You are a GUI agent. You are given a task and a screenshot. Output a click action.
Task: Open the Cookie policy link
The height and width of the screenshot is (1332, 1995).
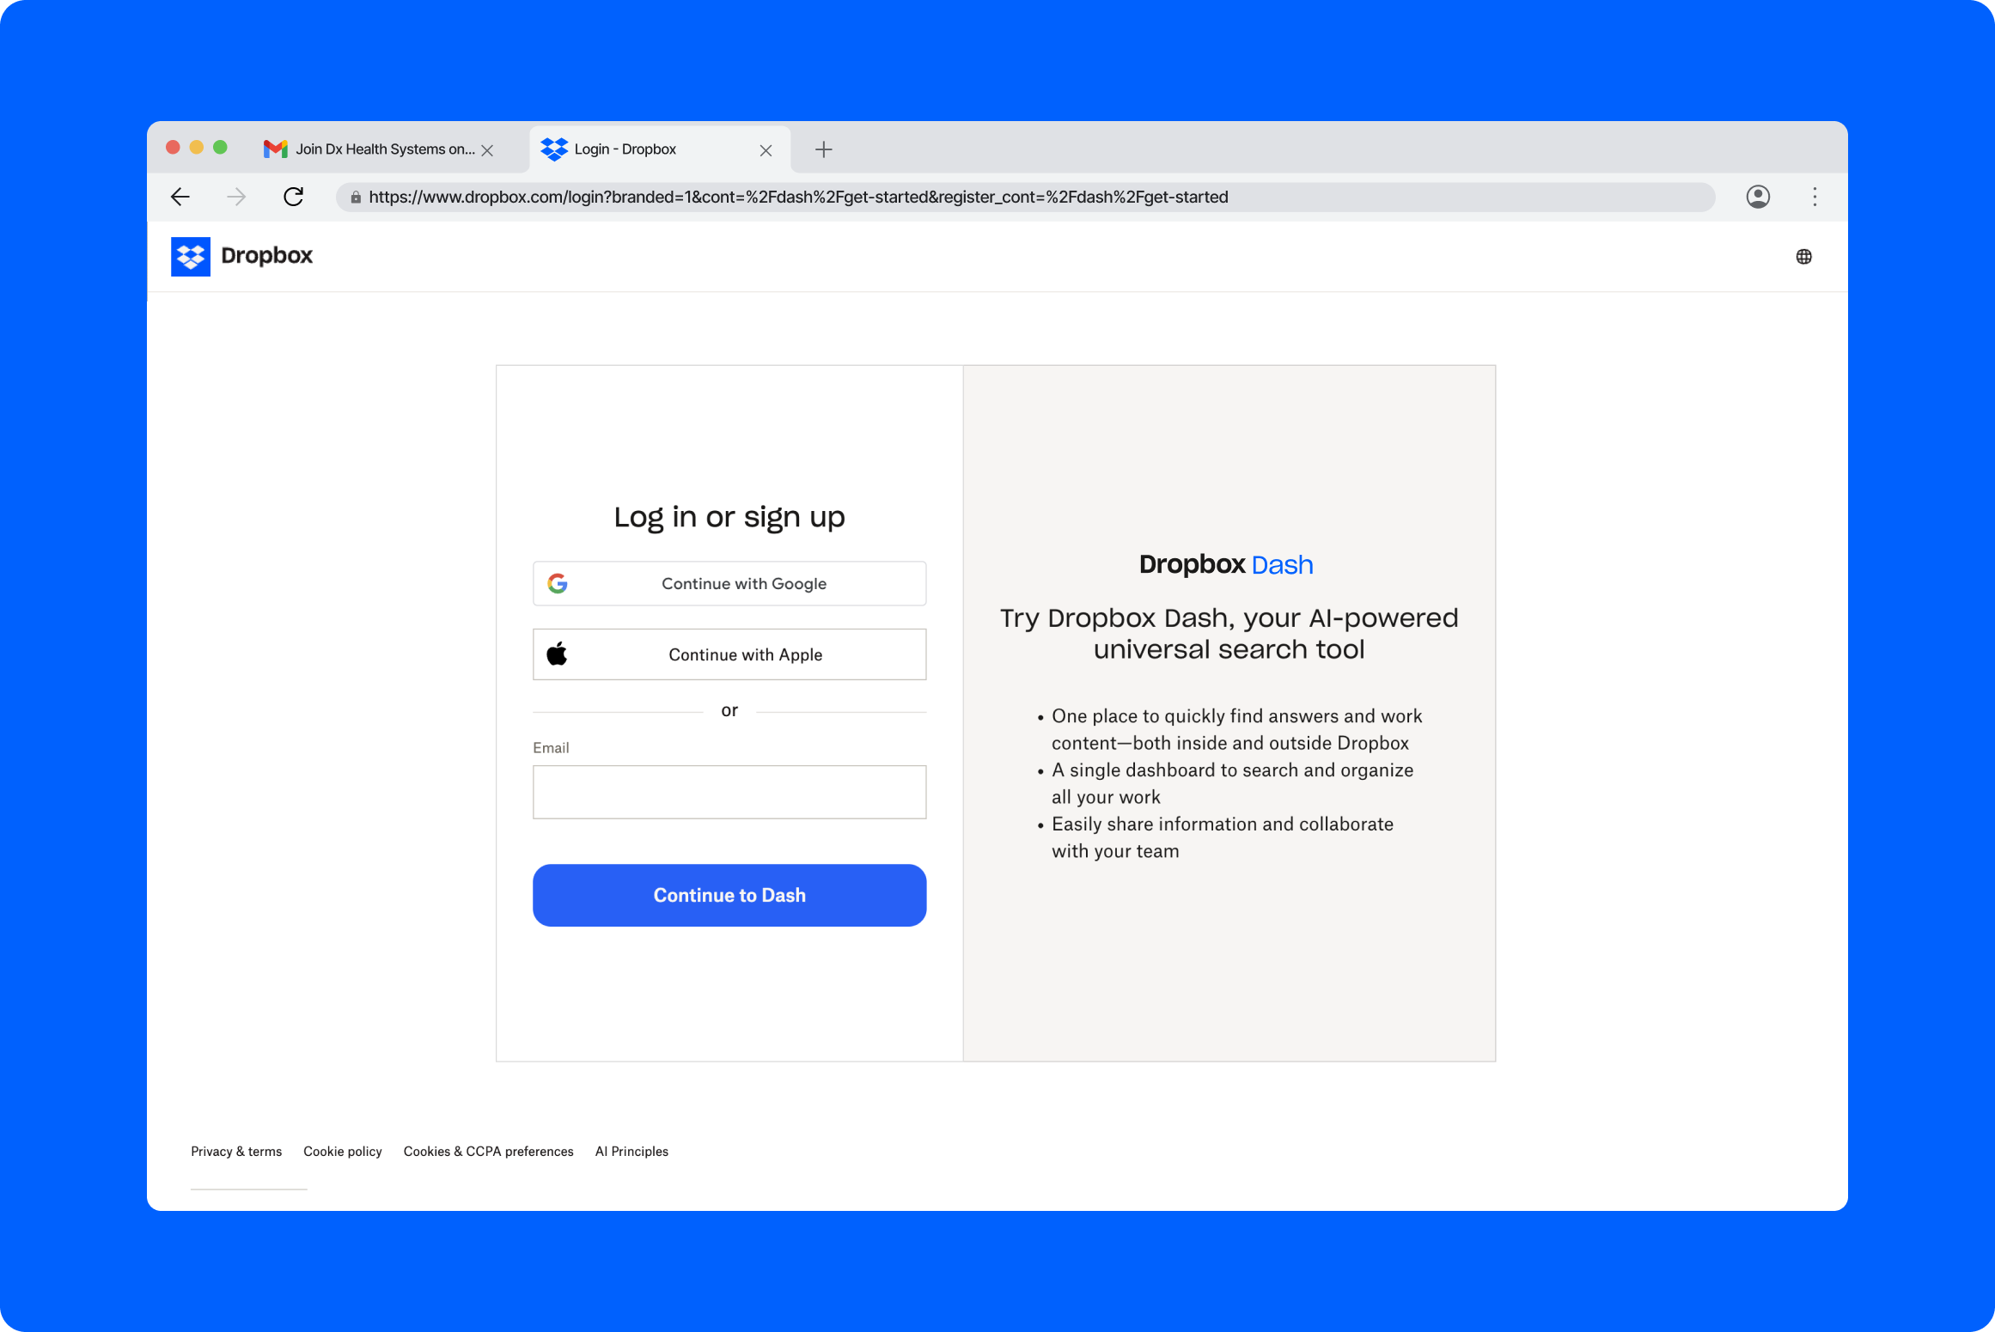coord(342,1151)
